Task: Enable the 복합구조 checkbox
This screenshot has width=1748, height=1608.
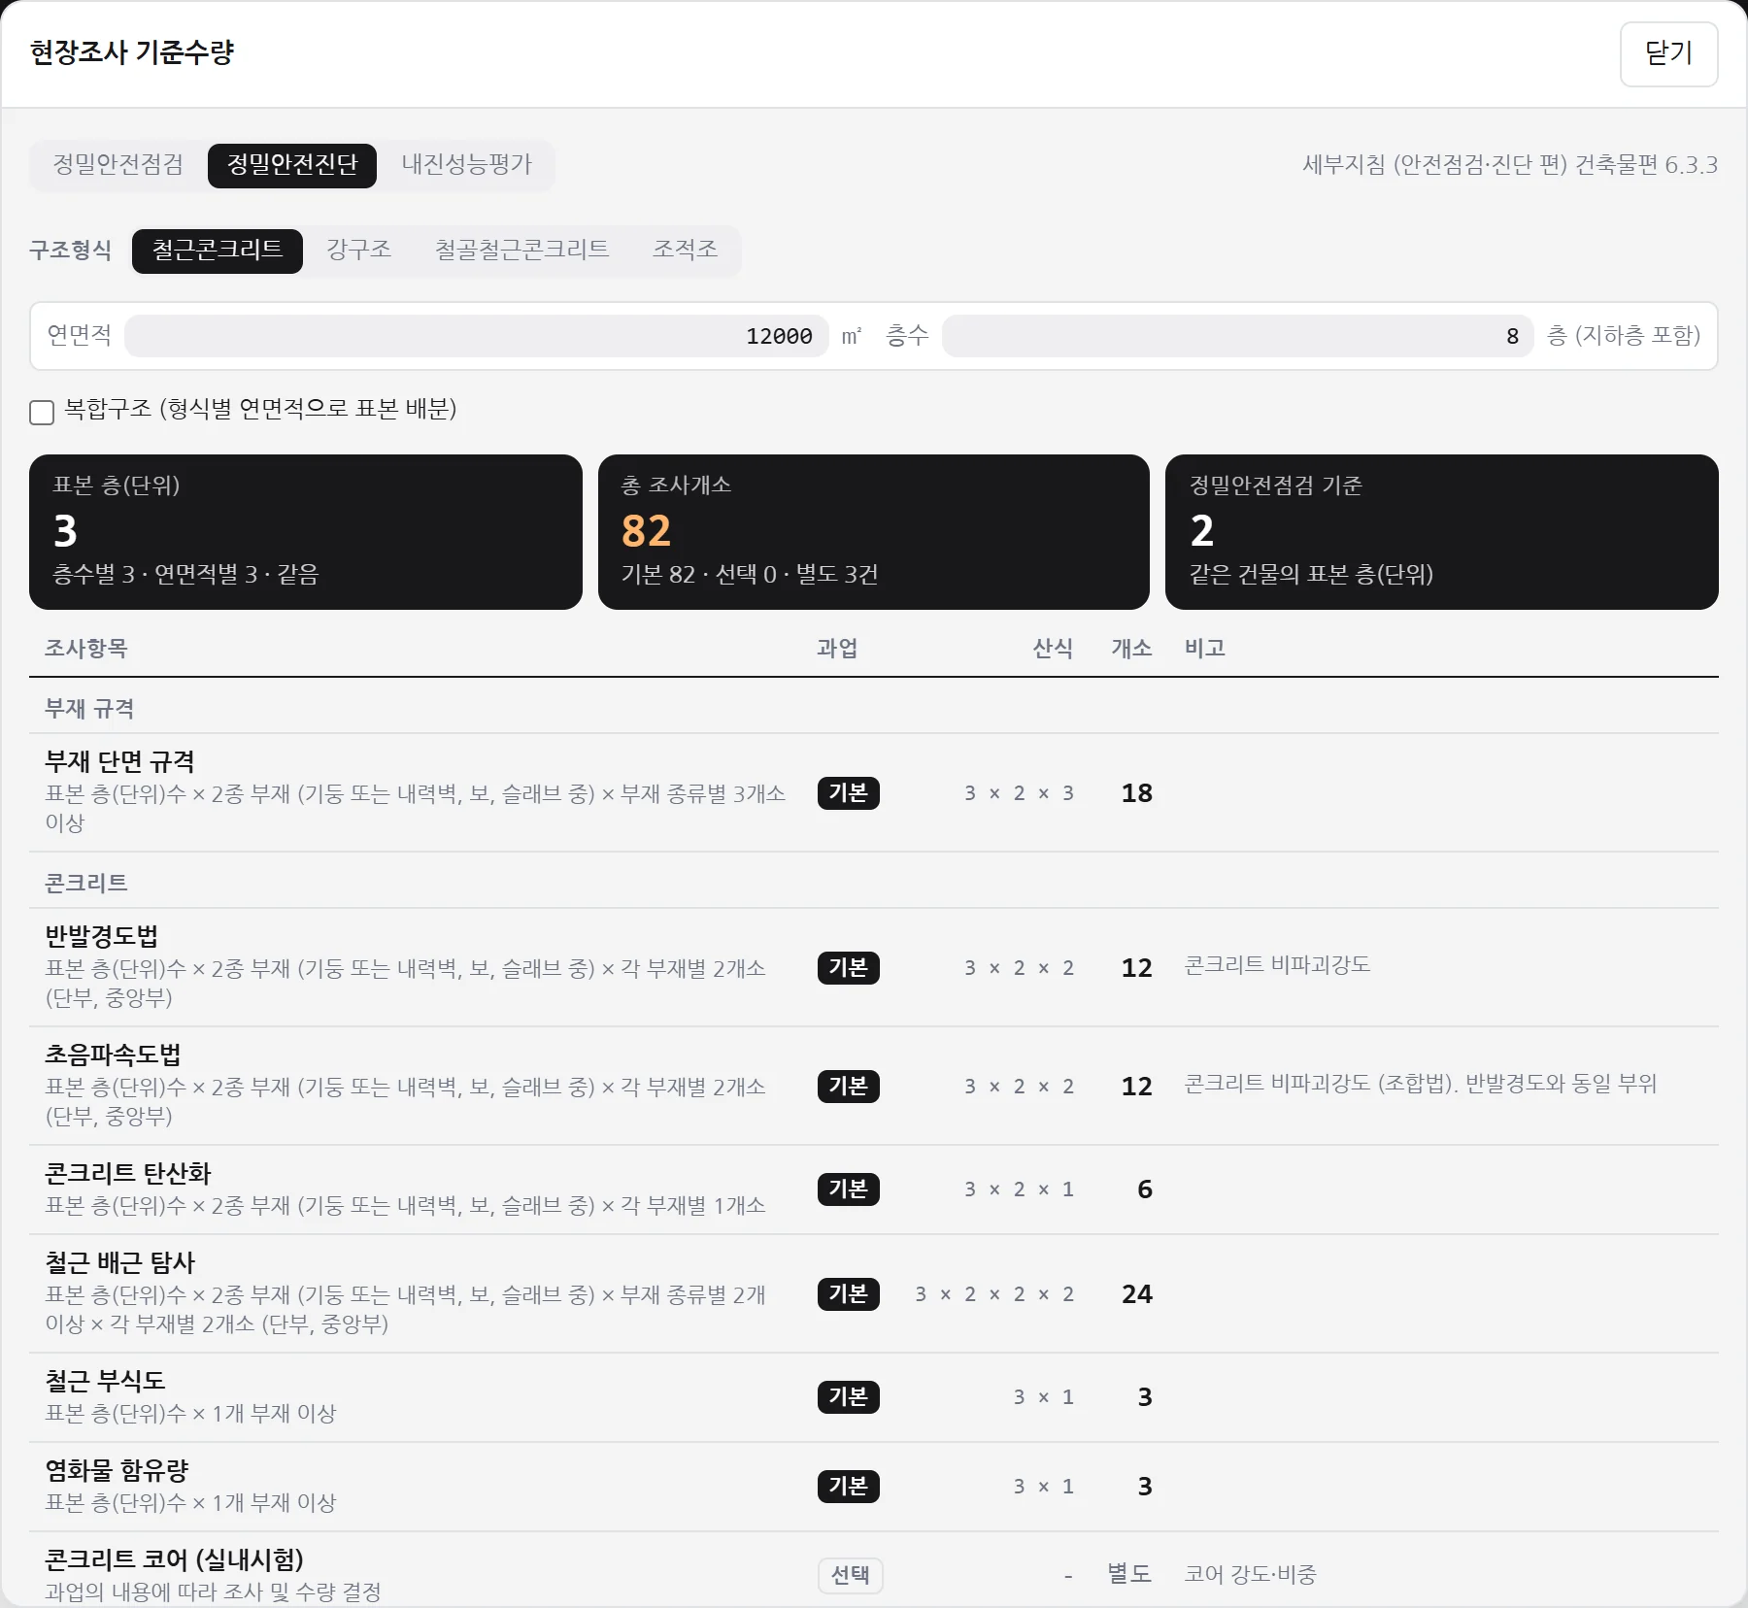Action: tap(42, 412)
